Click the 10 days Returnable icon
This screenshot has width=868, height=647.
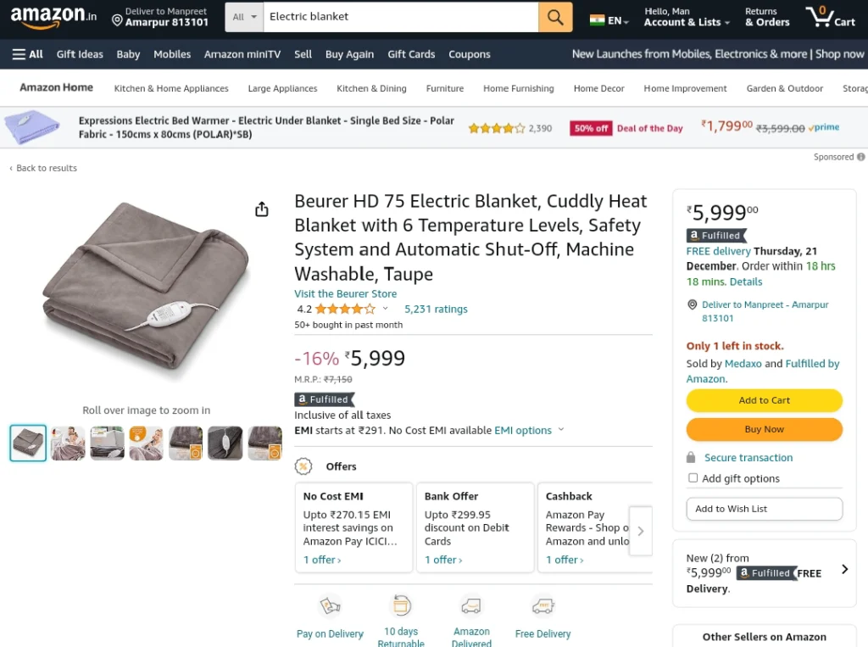(401, 605)
